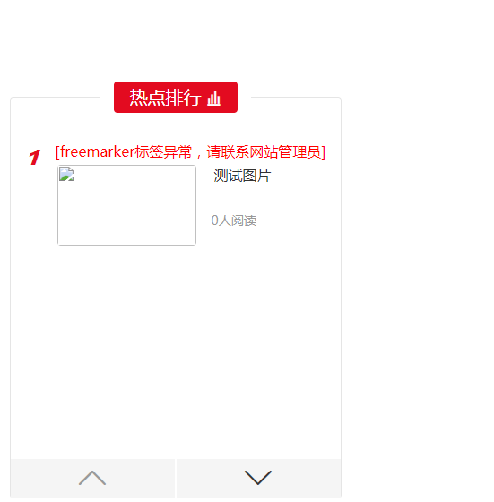Open the 测试图片 article title
The width and height of the screenshot is (494, 502).
click(242, 176)
